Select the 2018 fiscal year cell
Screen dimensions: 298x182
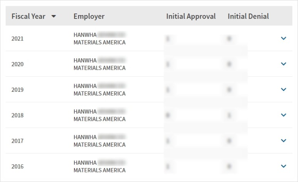pyautogui.click(x=17, y=115)
